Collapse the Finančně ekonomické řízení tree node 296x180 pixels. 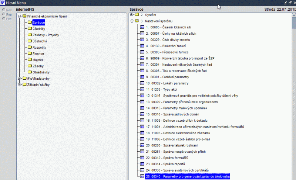[x=19, y=16]
